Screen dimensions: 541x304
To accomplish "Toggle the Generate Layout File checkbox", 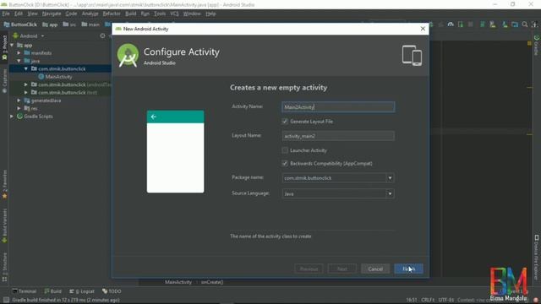I will coord(285,122).
